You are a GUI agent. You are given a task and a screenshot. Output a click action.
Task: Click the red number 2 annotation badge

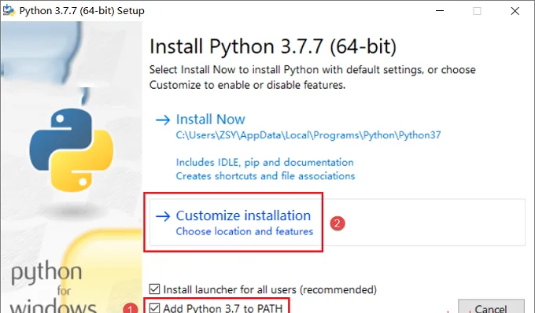(x=338, y=223)
